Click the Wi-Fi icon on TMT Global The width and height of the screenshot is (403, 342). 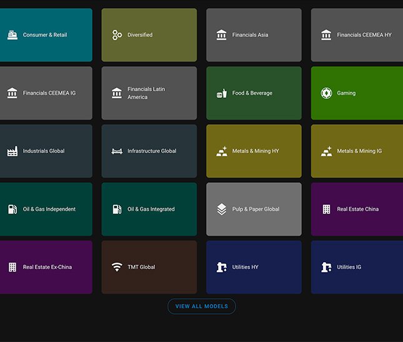pyautogui.click(x=117, y=267)
